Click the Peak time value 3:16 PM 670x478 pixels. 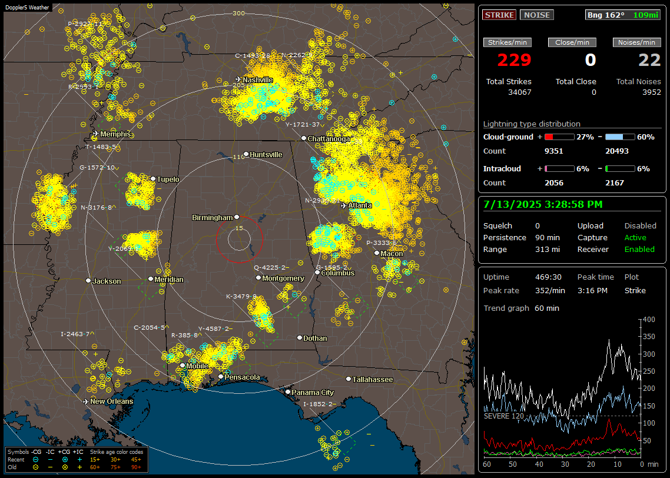pos(592,290)
